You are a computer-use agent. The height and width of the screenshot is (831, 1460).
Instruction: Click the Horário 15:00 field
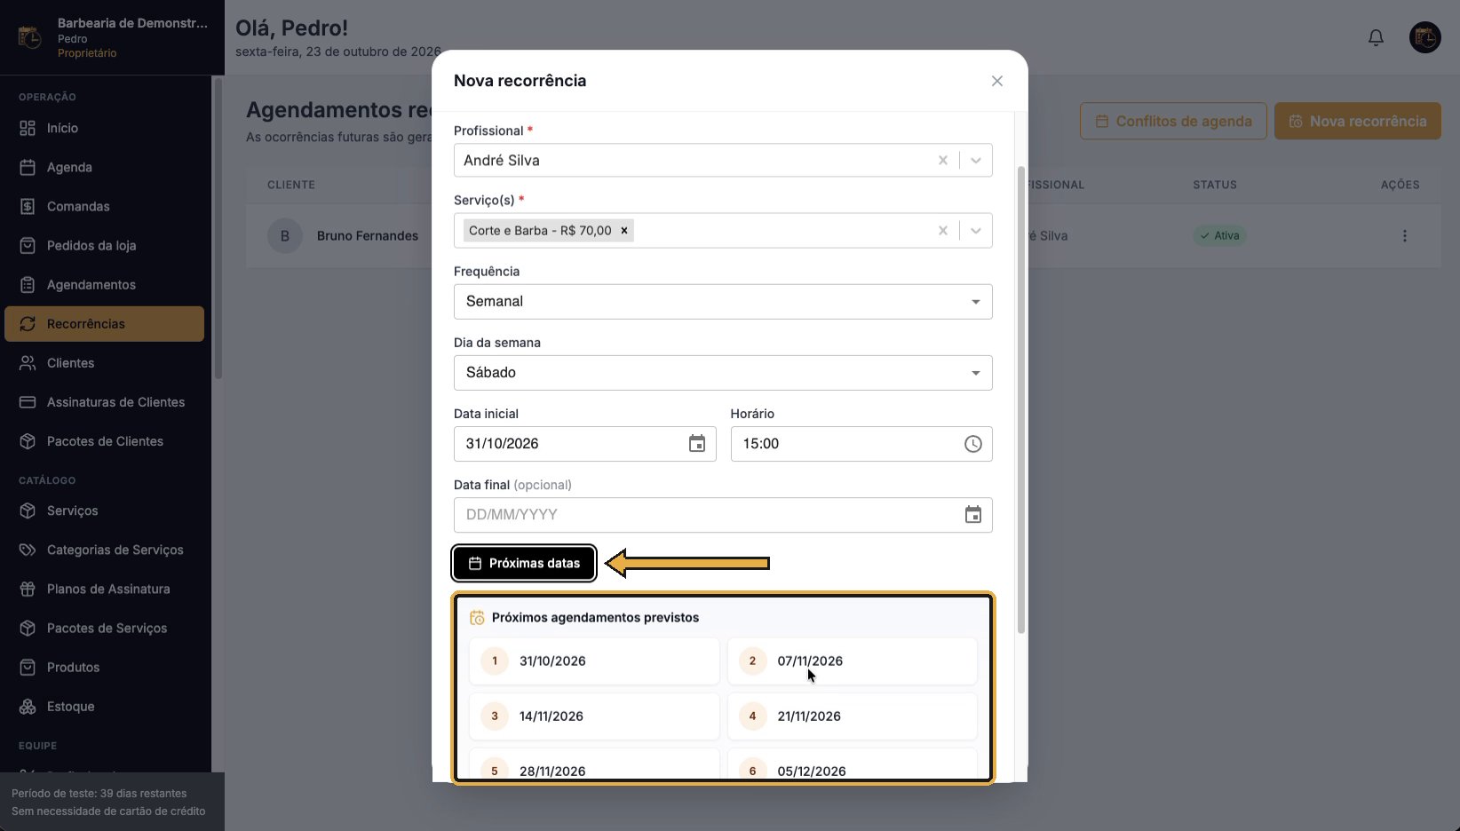[x=861, y=444]
